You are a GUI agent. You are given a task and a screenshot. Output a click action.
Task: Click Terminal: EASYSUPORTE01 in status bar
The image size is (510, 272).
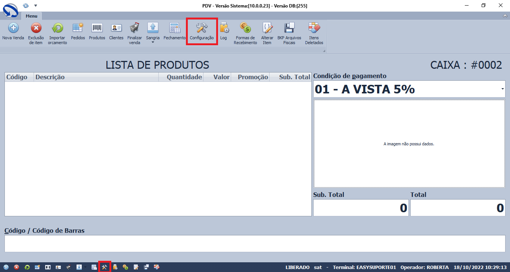[x=364, y=268]
